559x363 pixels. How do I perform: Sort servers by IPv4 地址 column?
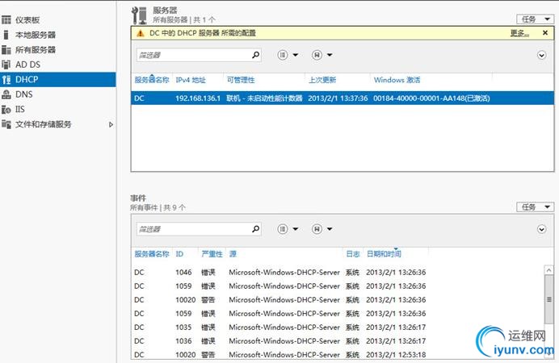pyautogui.click(x=191, y=80)
